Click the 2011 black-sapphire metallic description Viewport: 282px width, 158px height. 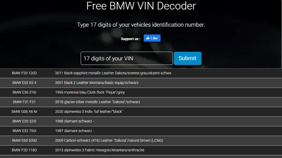point(113,73)
